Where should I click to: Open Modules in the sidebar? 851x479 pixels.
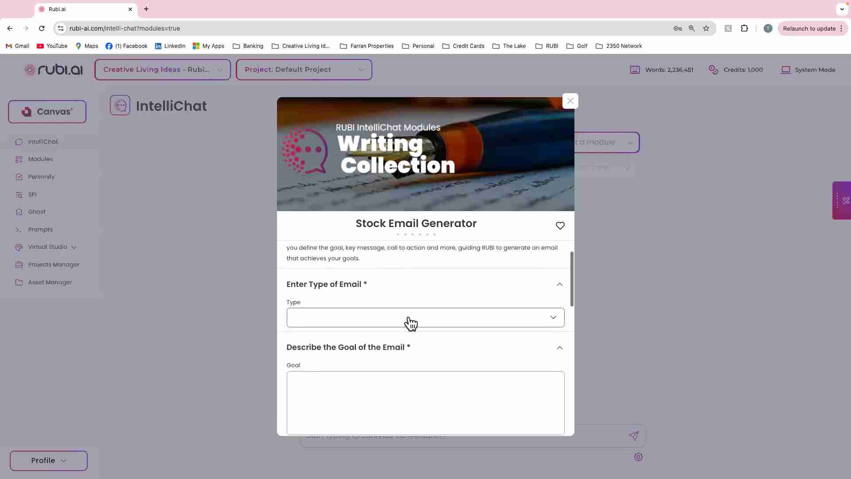[40, 159]
